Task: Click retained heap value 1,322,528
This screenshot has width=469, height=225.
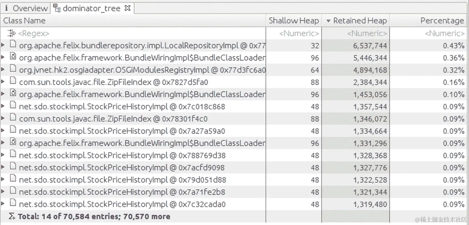Action: pyautogui.click(x=370, y=180)
